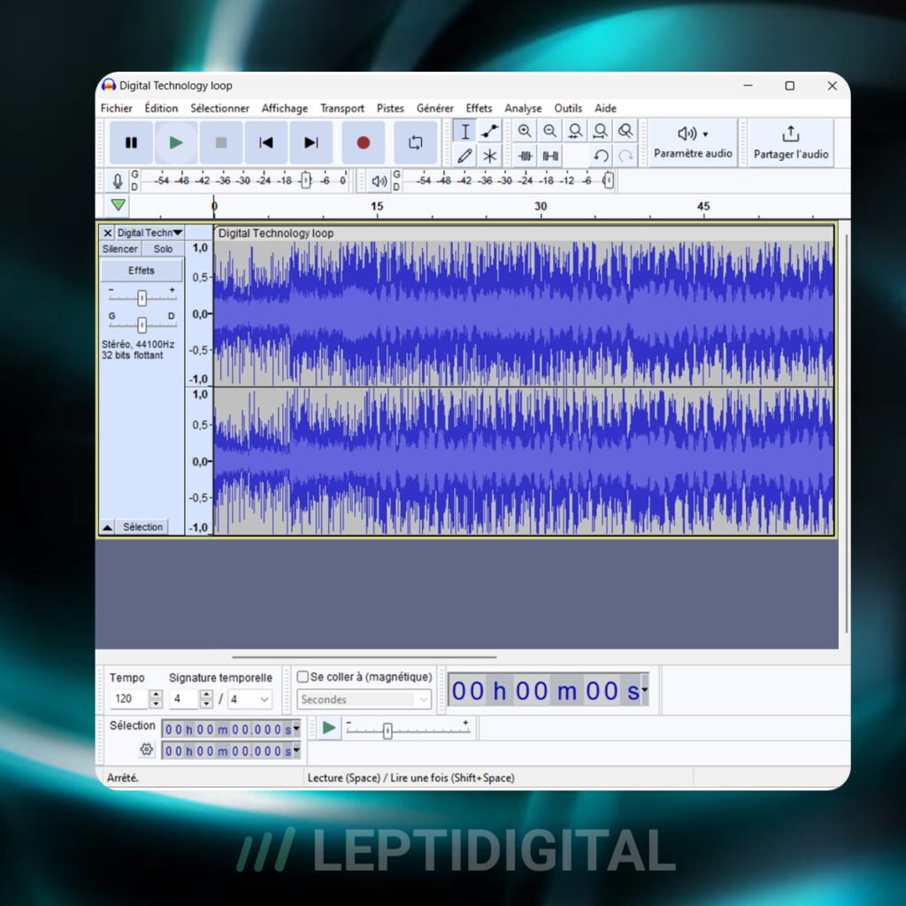906x906 pixels.
Task: Start playback with the green Play button
Action: (x=176, y=142)
